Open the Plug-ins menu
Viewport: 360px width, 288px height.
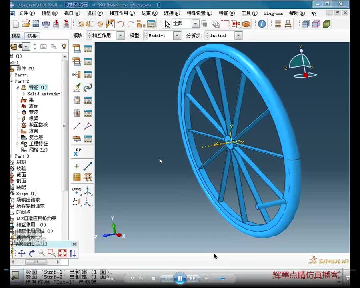click(x=273, y=13)
